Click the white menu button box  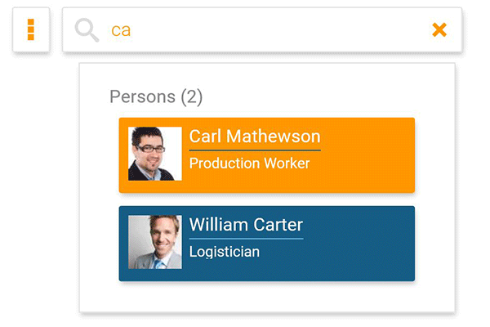(x=31, y=29)
